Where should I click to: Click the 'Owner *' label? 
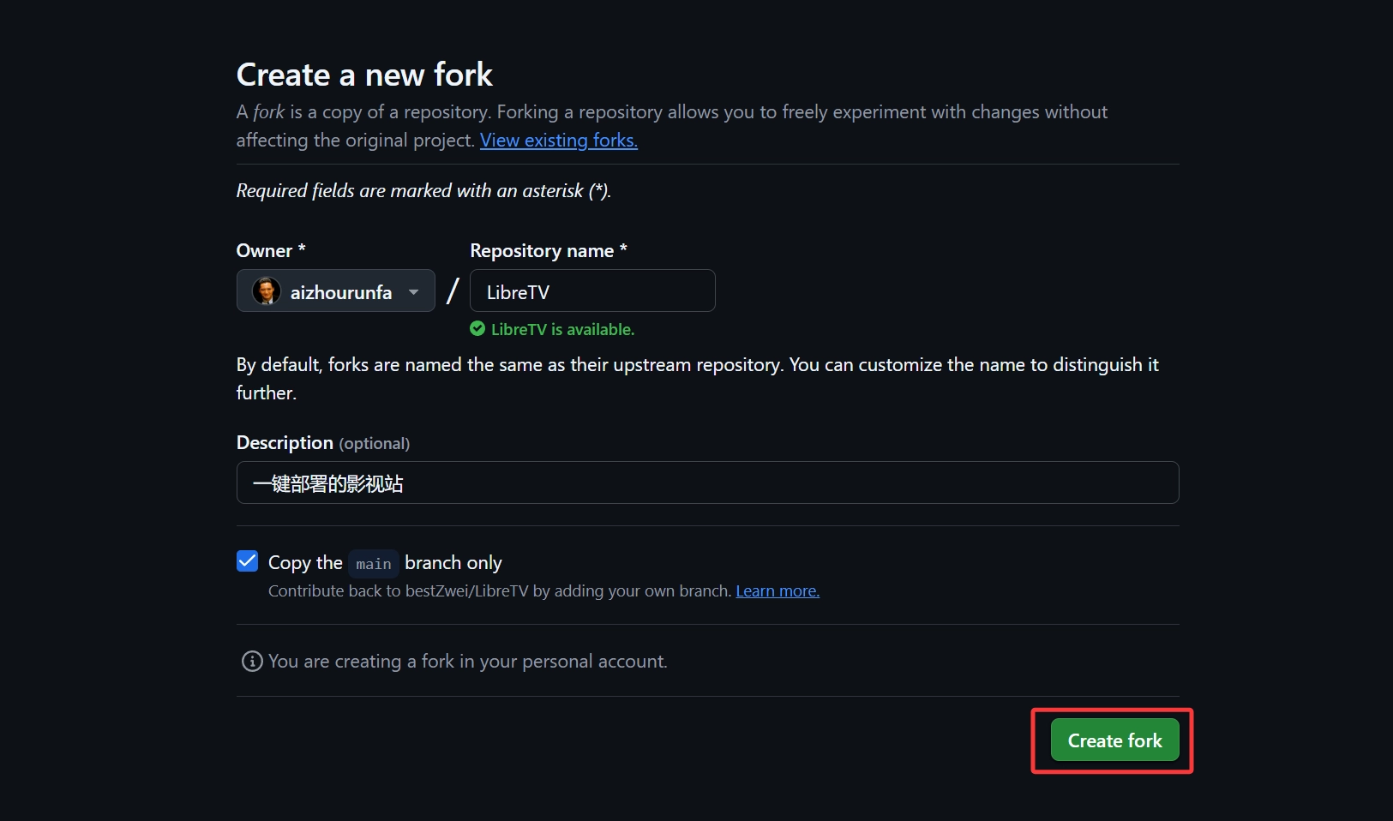271,251
